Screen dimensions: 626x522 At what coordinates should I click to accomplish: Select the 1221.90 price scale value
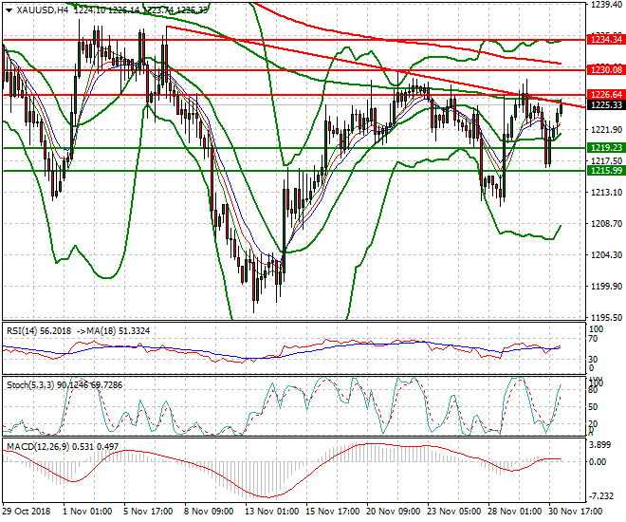pos(606,129)
